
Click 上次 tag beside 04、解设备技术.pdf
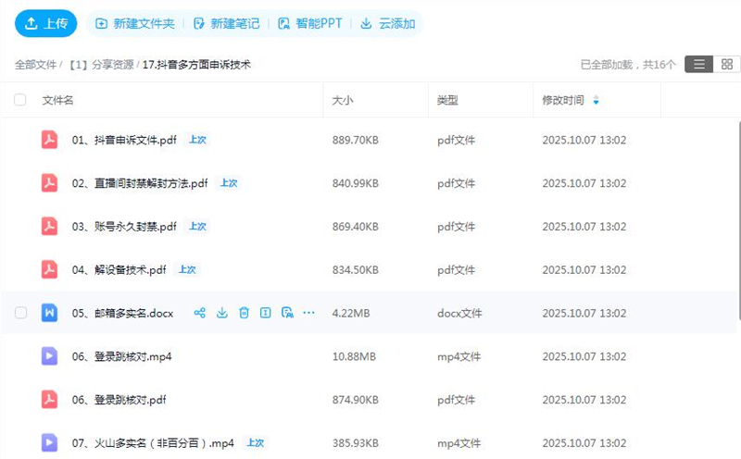187,269
